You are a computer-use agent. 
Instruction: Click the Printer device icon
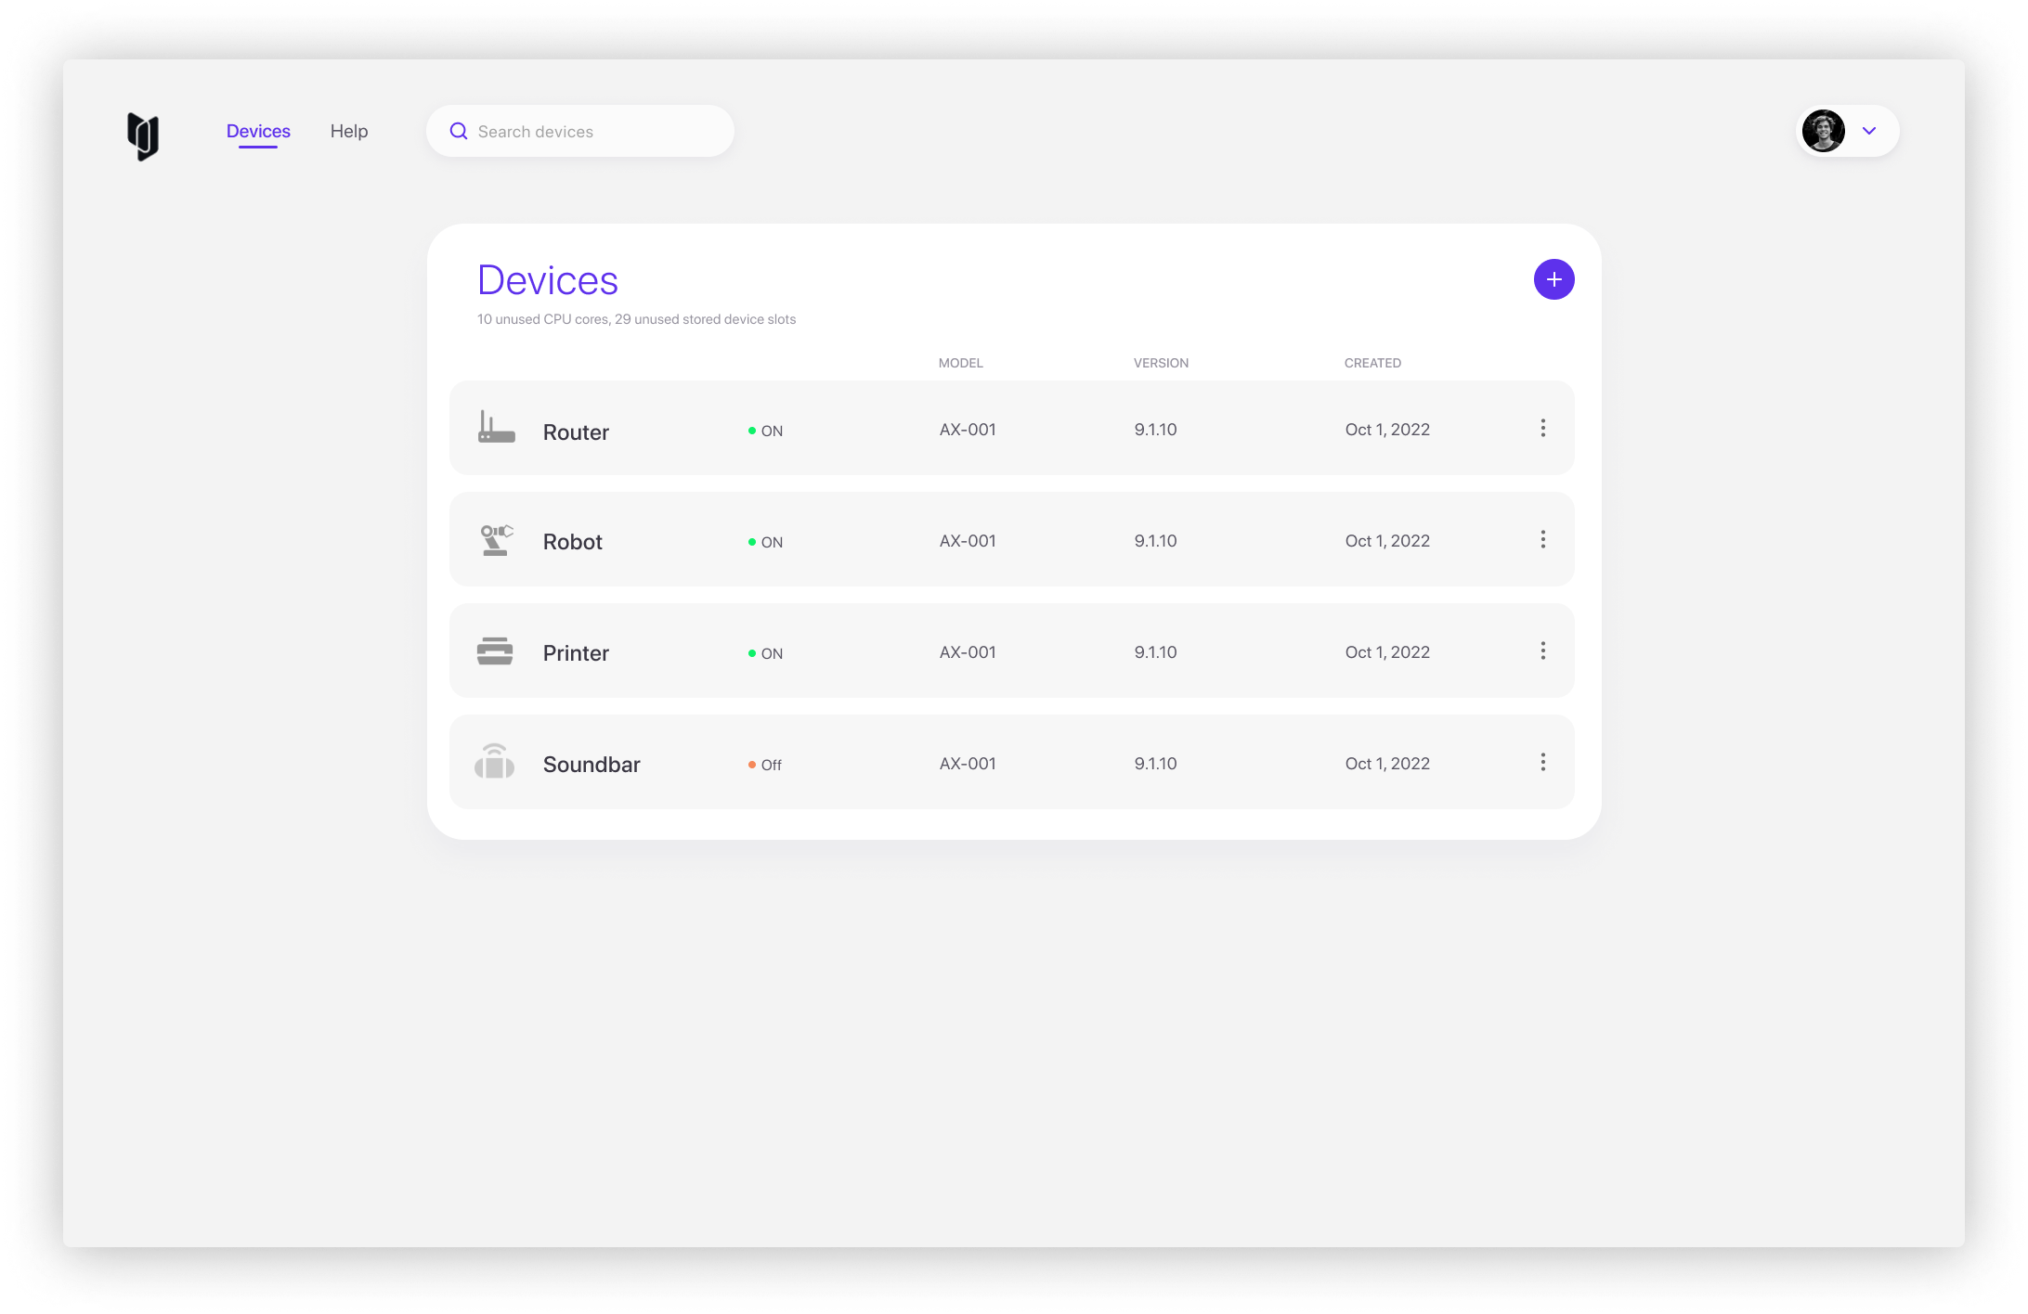click(x=495, y=651)
